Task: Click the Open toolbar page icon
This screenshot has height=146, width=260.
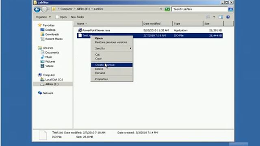Action: [57, 17]
